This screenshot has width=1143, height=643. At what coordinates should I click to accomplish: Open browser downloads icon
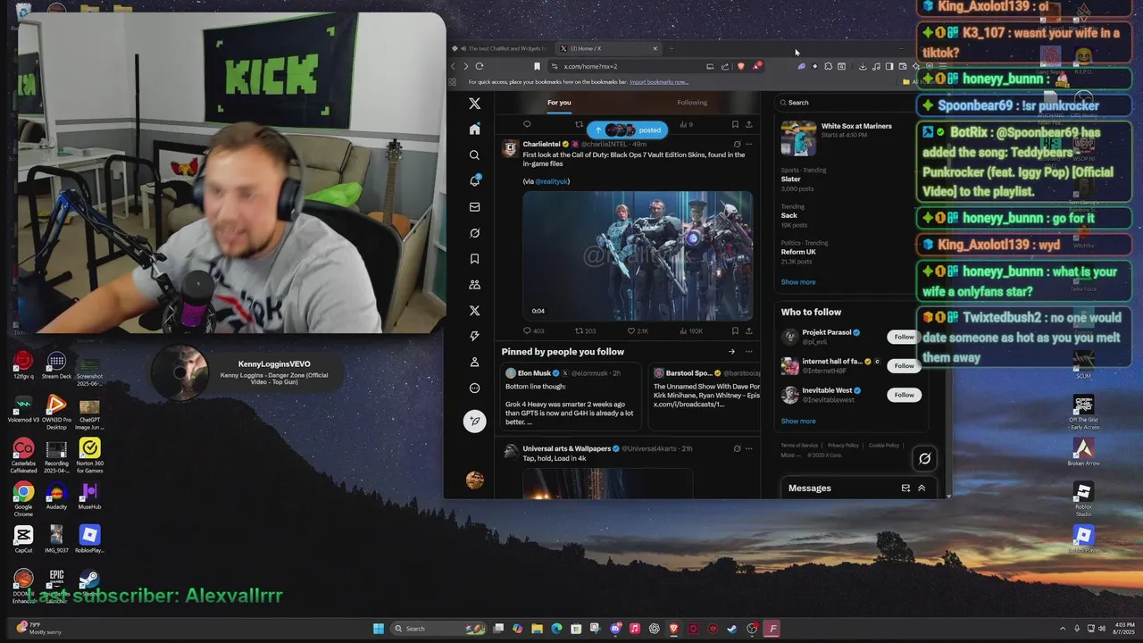point(863,66)
